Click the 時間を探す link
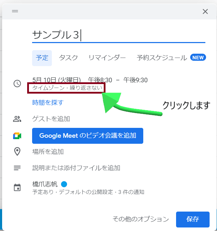Image resolution: width=217 pixels, height=231 pixels. click(x=48, y=102)
